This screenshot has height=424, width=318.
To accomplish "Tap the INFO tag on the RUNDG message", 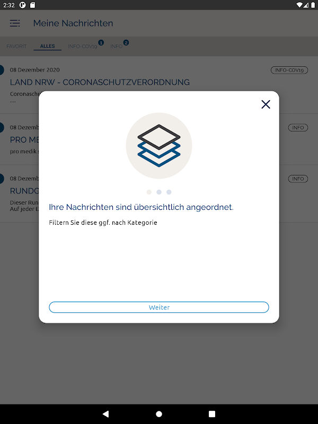I will [298, 179].
